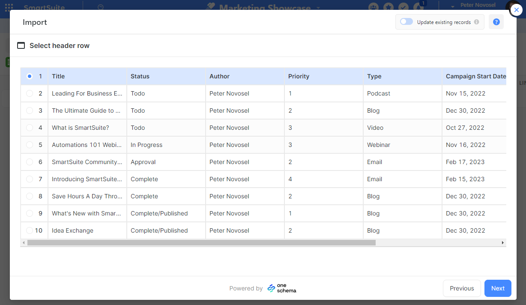Click the Priority column header cell

[324, 76]
